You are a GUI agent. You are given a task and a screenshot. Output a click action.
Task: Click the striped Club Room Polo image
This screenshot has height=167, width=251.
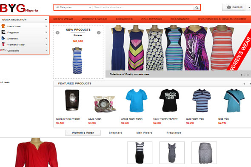pos(202,101)
